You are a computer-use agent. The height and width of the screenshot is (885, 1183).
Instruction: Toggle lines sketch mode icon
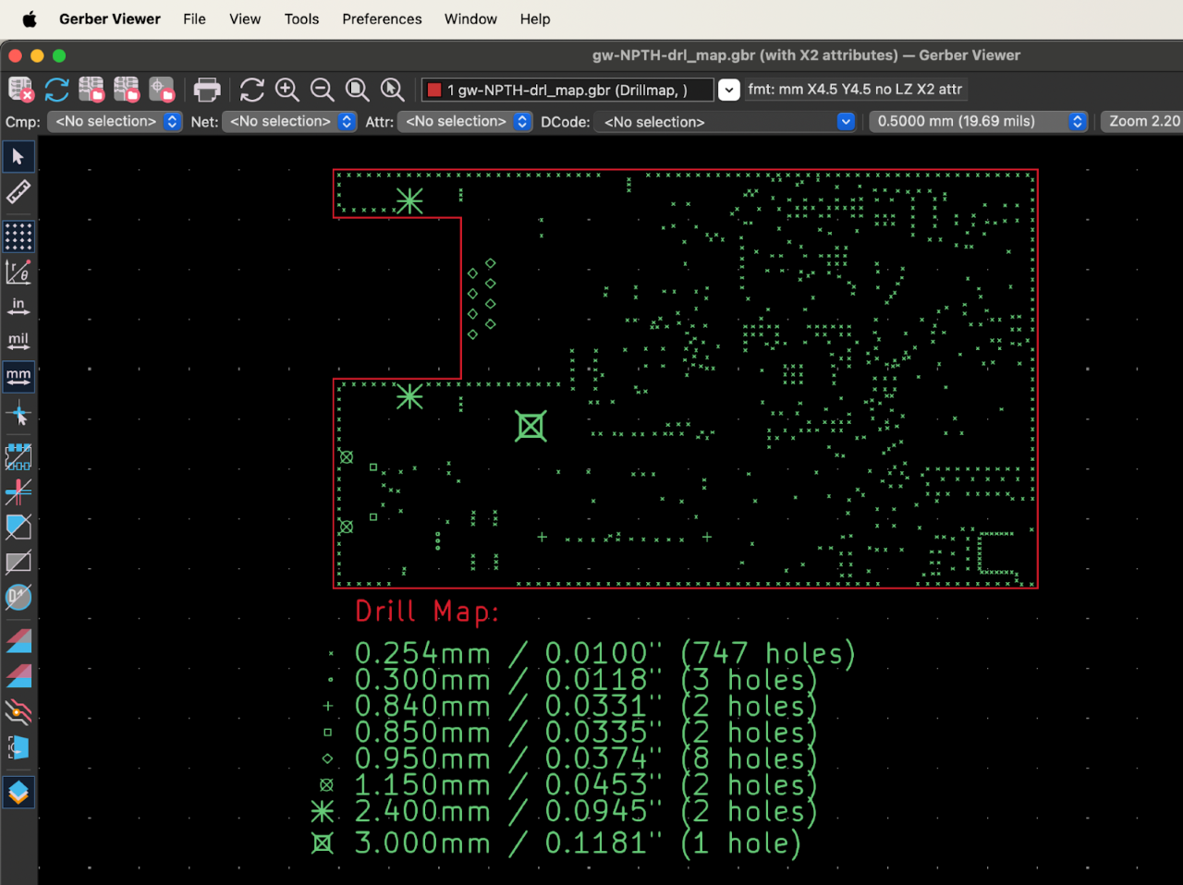coord(18,491)
